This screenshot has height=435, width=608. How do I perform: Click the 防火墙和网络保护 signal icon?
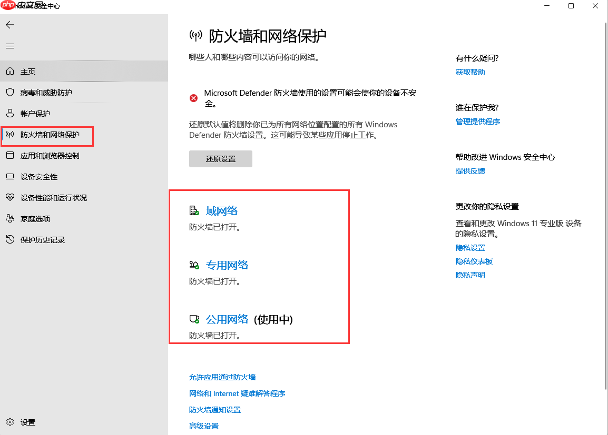tap(9, 134)
